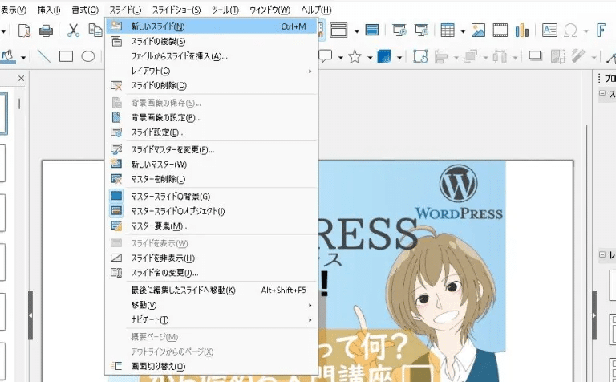Screen dimensions: 616x382
Task: Click the Rotate tool icon
Action: coord(420,57)
